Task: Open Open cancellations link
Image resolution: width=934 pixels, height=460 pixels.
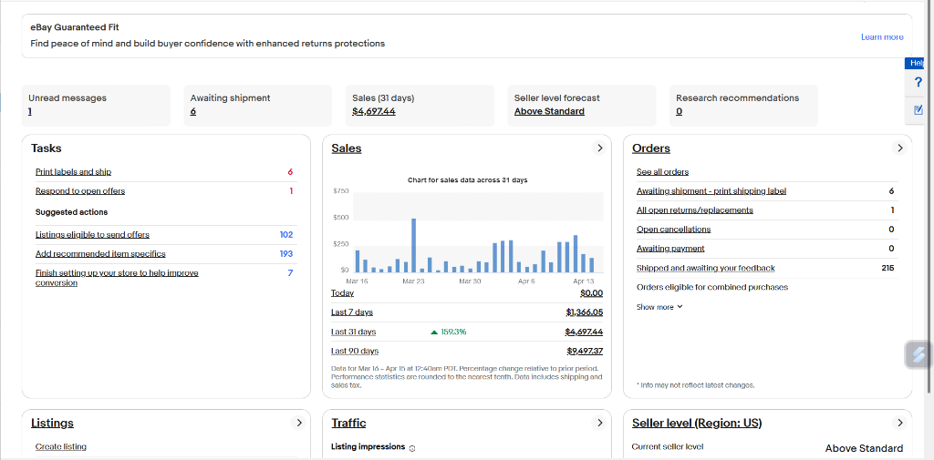Action: 673,230
